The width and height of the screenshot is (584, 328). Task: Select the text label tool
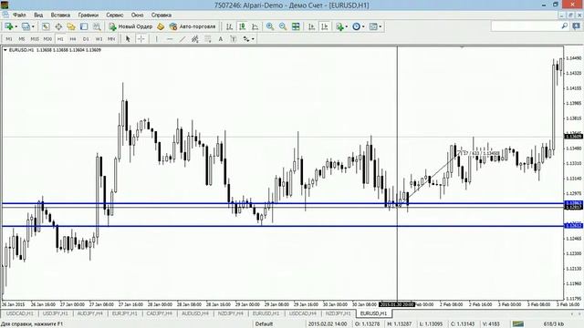(x=234, y=38)
